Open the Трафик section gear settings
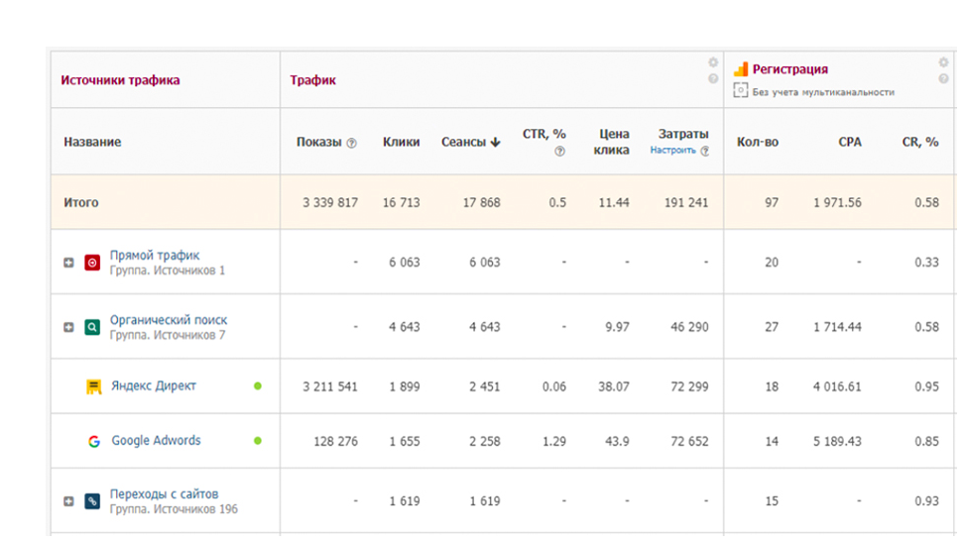Viewport: 965px width, 545px height. tap(713, 62)
